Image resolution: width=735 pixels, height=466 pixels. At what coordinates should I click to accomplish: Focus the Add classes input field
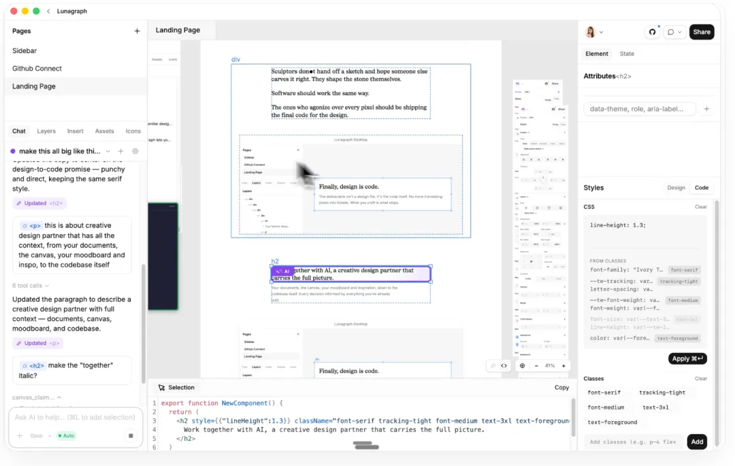click(x=634, y=442)
